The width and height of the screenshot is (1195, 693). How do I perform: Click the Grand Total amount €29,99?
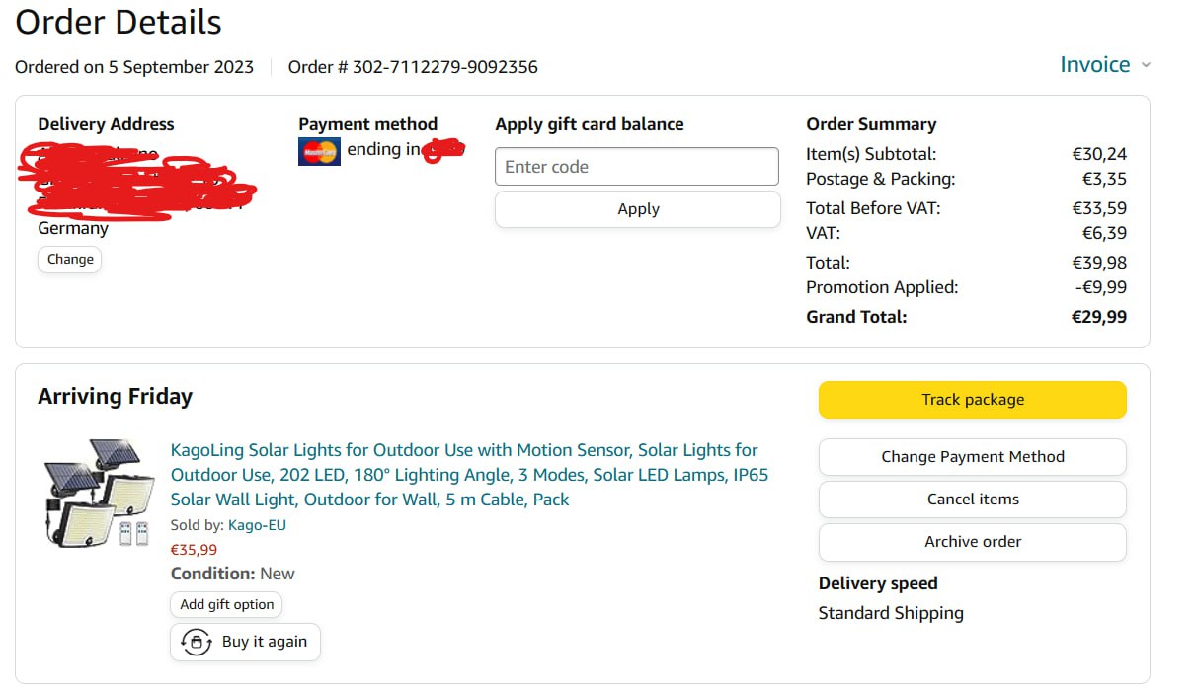(x=1099, y=317)
